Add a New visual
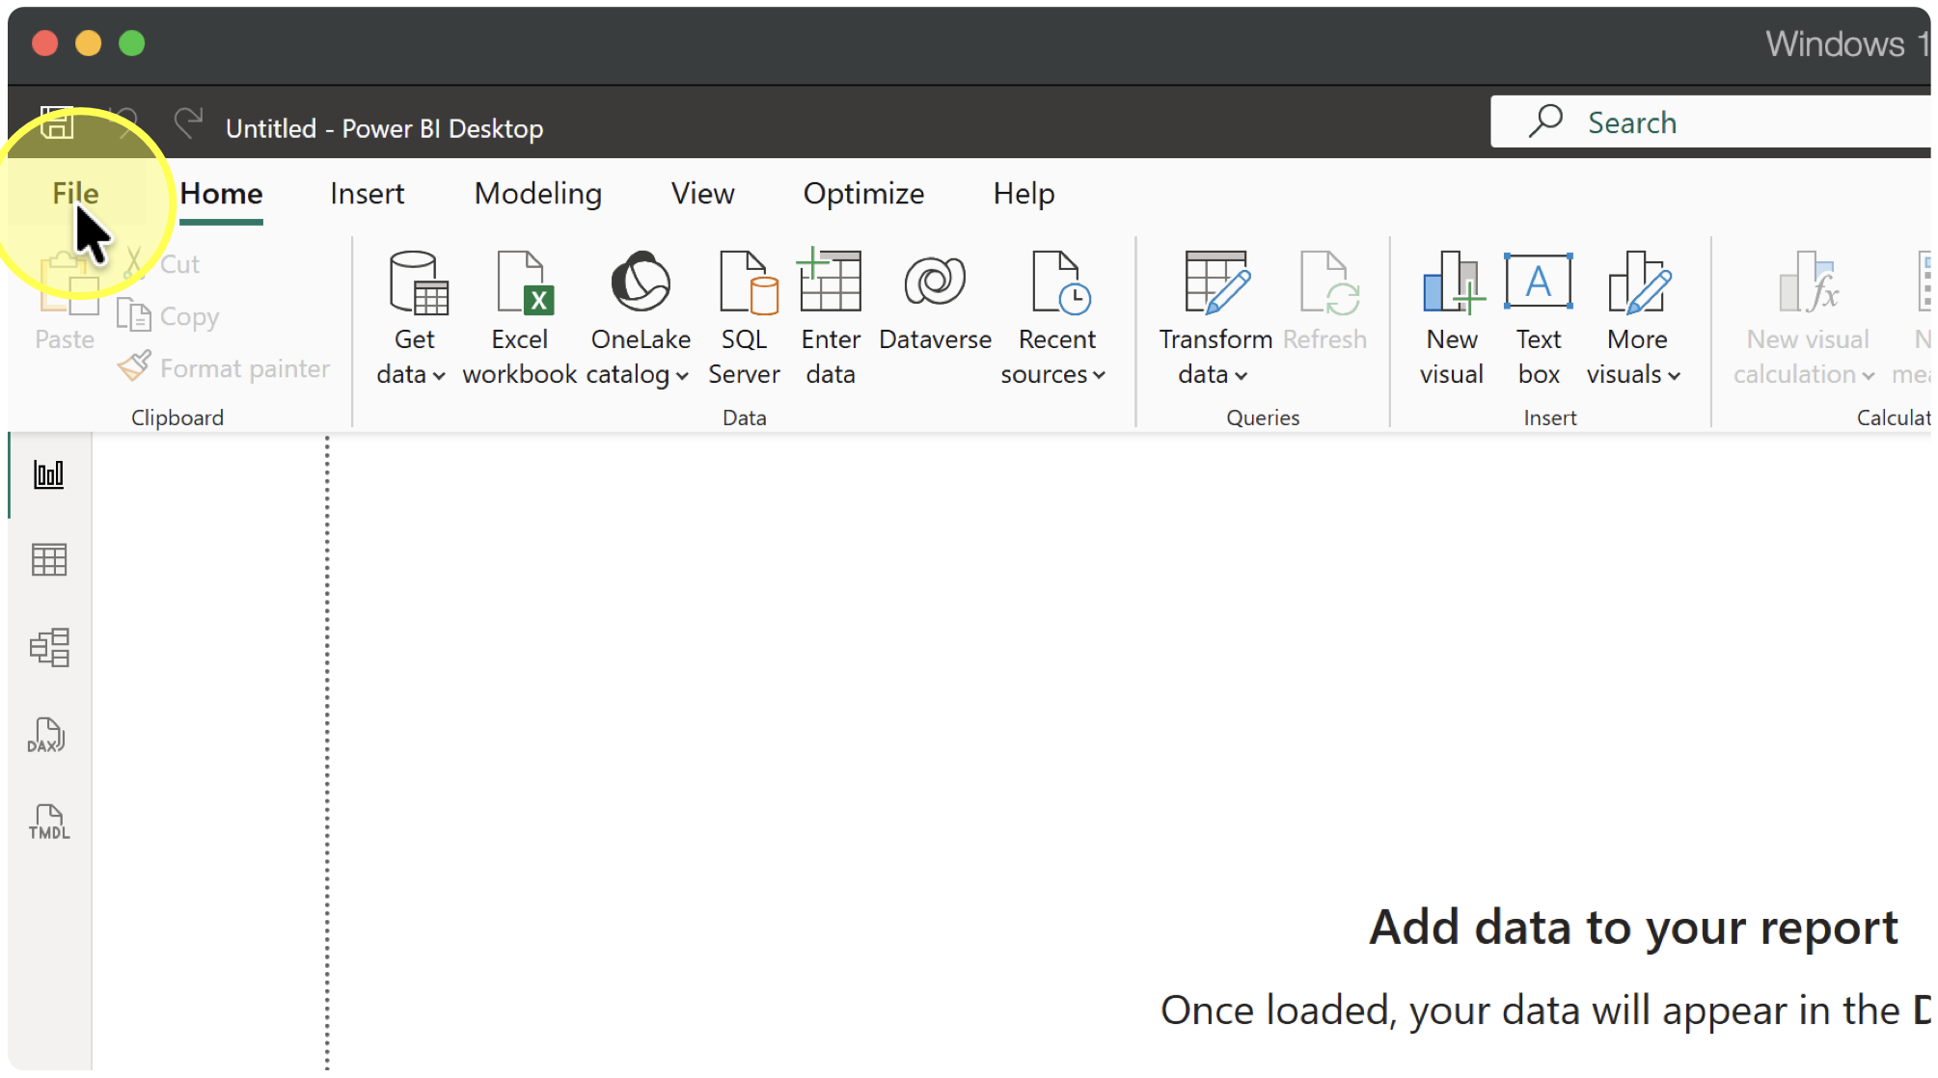The height and width of the screenshot is (1078, 1938). 1452,318
